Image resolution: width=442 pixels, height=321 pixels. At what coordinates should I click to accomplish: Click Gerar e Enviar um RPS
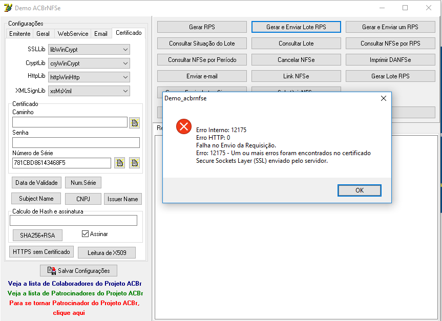click(390, 27)
